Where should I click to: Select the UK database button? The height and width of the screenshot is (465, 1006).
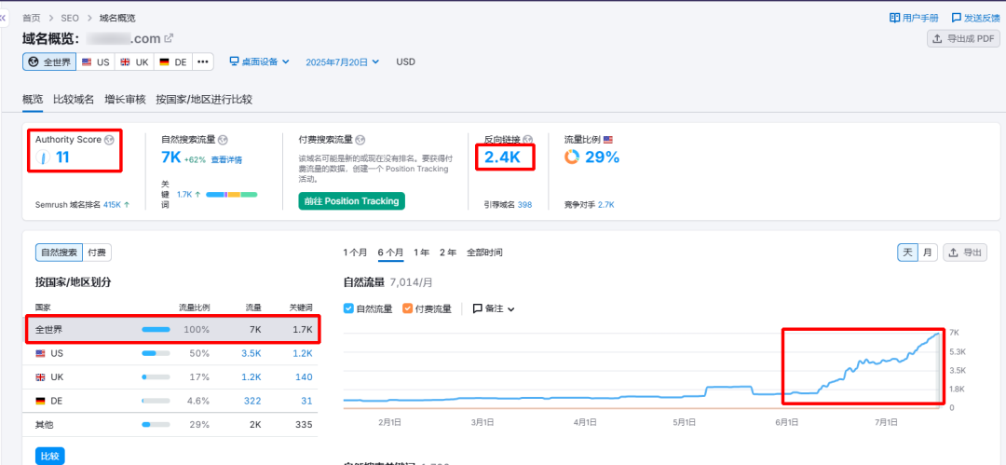point(134,62)
